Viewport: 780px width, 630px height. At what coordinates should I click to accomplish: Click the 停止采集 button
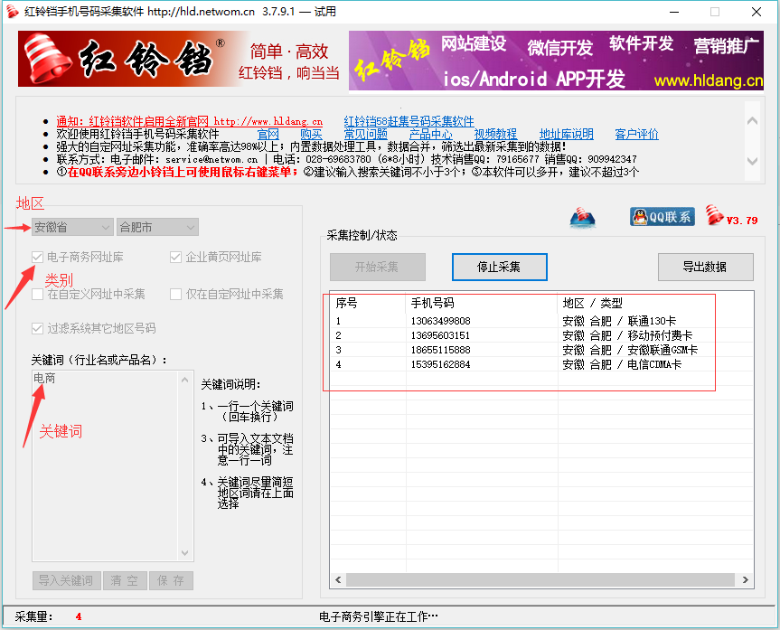[x=499, y=268]
